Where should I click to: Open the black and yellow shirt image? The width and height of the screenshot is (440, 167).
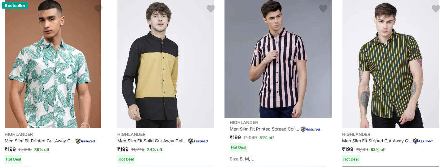click(165, 68)
